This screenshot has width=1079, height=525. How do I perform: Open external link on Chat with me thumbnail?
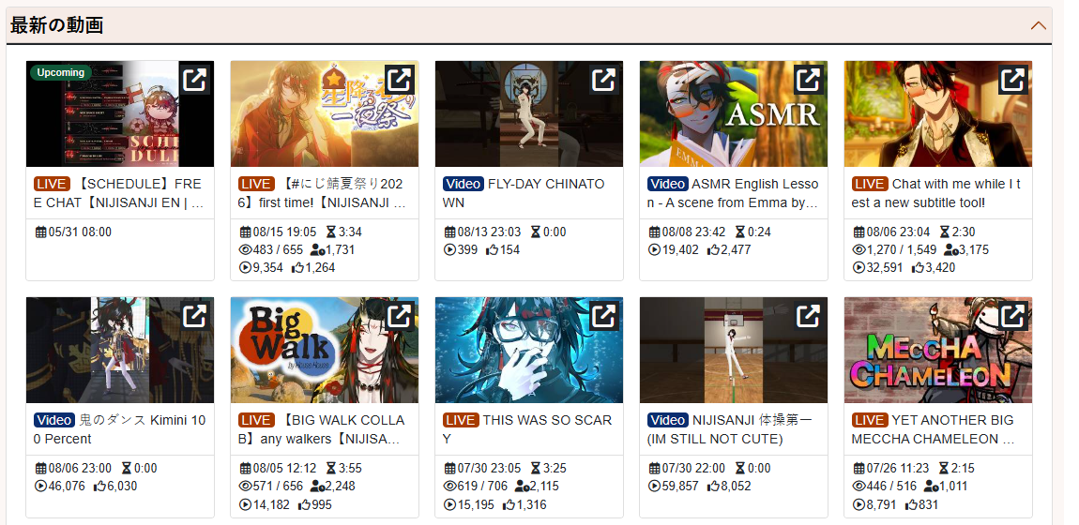click(x=1012, y=80)
